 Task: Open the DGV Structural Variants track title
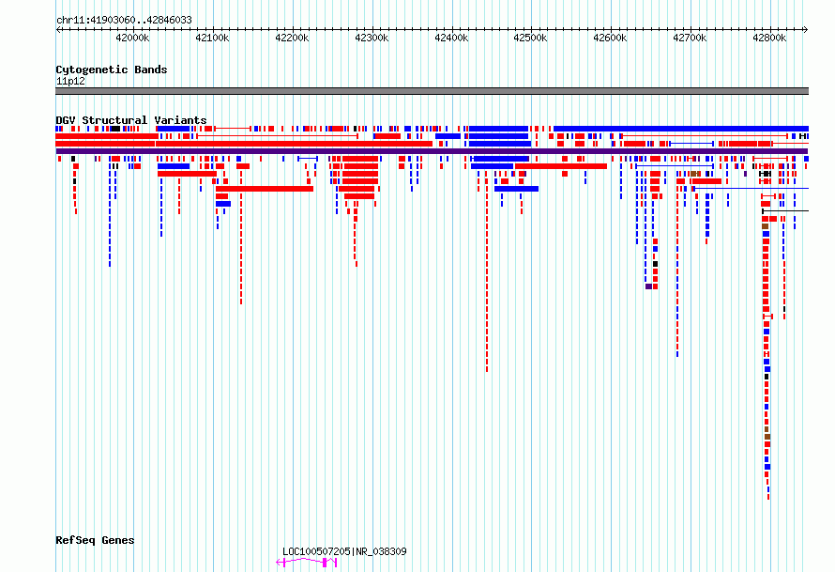(131, 120)
